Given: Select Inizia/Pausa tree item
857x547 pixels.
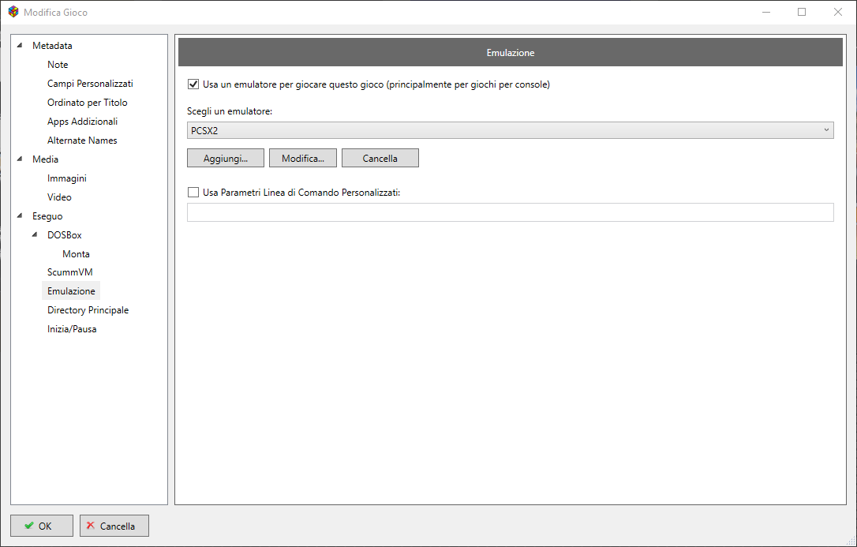Looking at the screenshot, I should [72, 329].
